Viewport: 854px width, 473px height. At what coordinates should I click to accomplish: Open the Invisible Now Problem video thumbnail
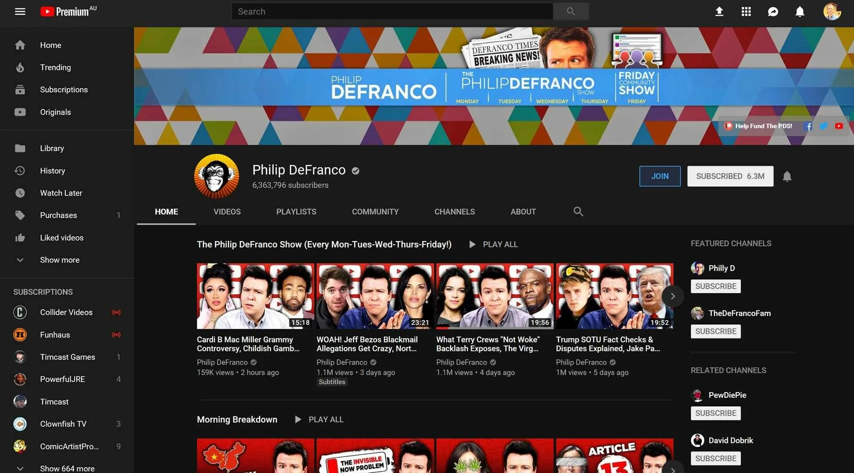coord(375,456)
